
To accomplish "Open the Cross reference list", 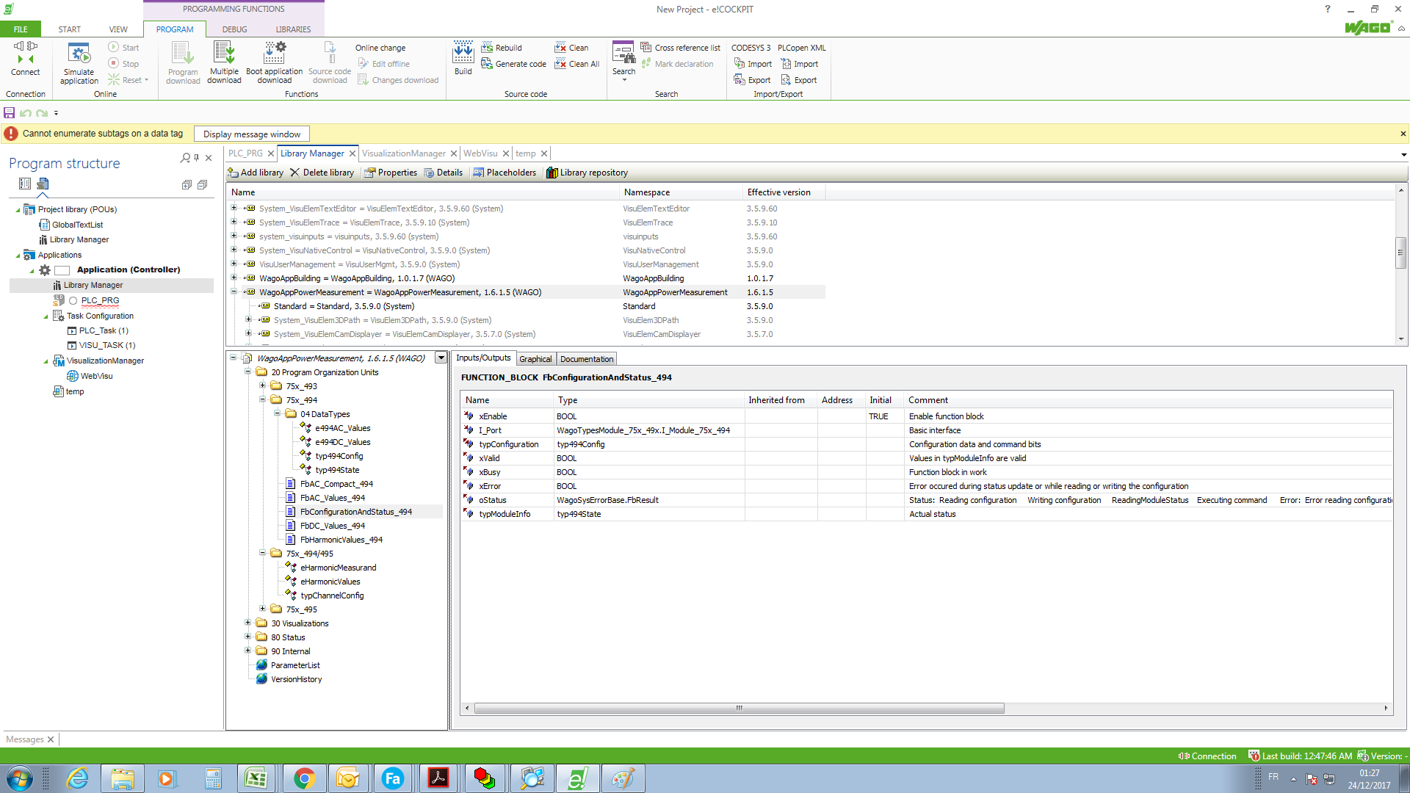I will (x=680, y=48).
